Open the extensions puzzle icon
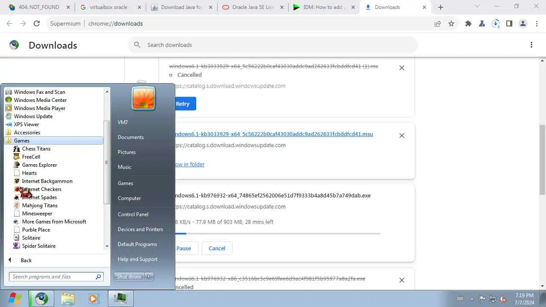This screenshot has width=546, height=307. pos(468,23)
